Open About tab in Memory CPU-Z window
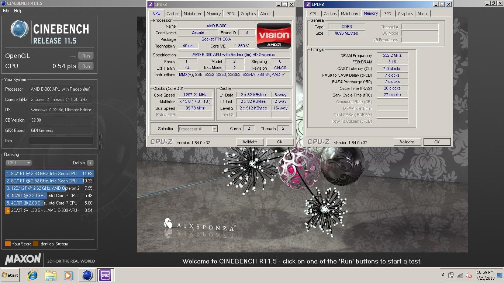 click(x=423, y=14)
